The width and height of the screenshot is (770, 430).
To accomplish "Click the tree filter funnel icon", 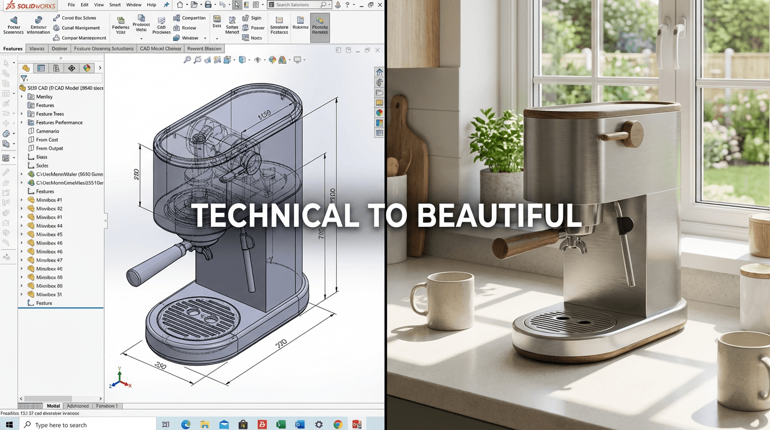I will point(24,78).
